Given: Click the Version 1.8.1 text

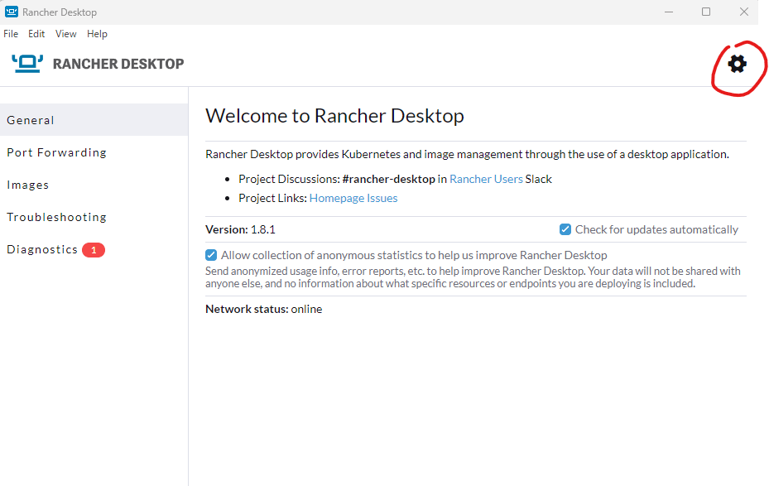Looking at the screenshot, I should (x=240, y=229).
